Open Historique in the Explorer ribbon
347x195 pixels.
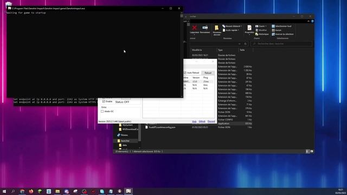pyautogui.click(x=262, y=34)
